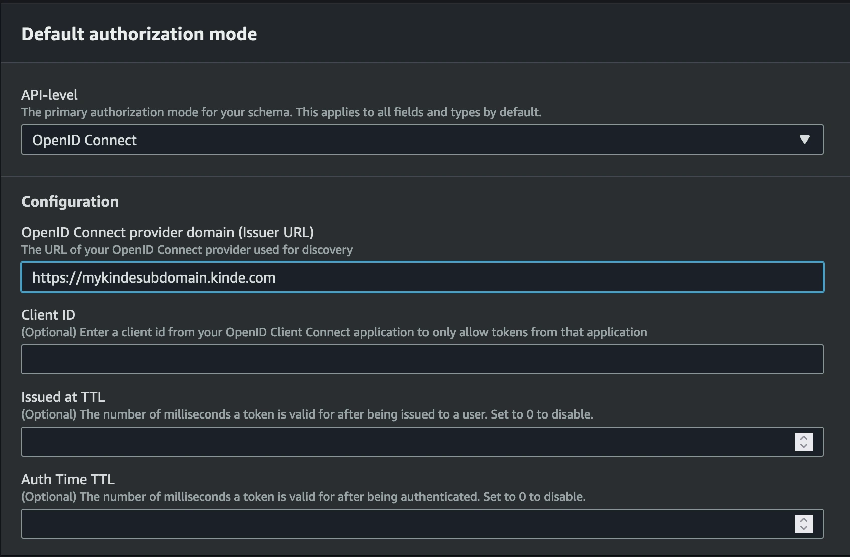This screenshot has width=850, height=557.
Task: Click the Issued at TTL number field
Action: point(401,442)
